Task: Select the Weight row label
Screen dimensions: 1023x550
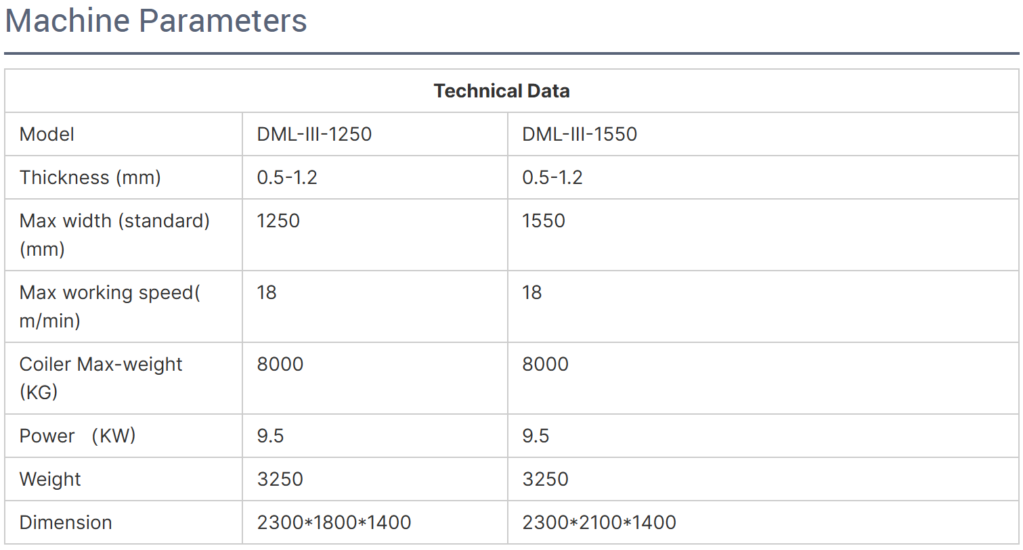Action: pos(50,479)
